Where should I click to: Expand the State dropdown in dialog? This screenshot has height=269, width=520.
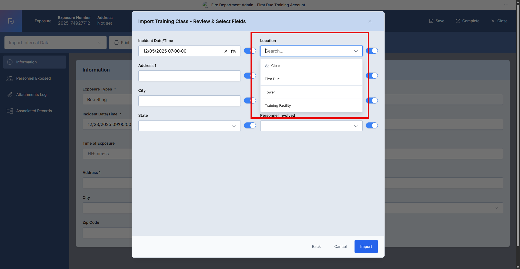coord(234,126)
